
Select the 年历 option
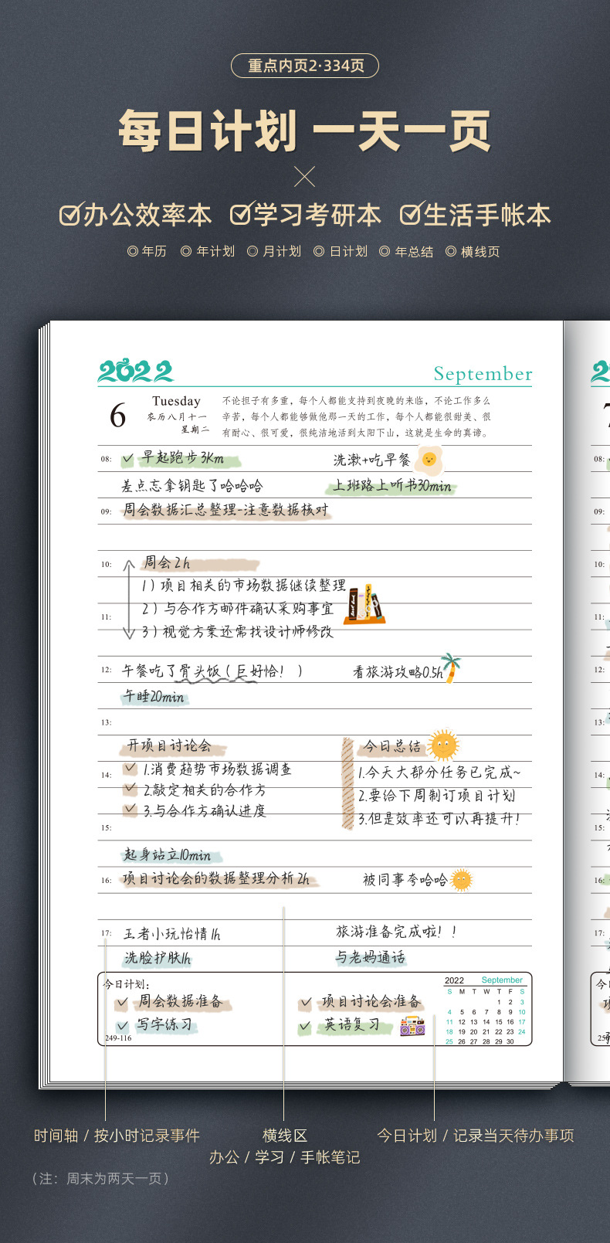click(147, 251)
